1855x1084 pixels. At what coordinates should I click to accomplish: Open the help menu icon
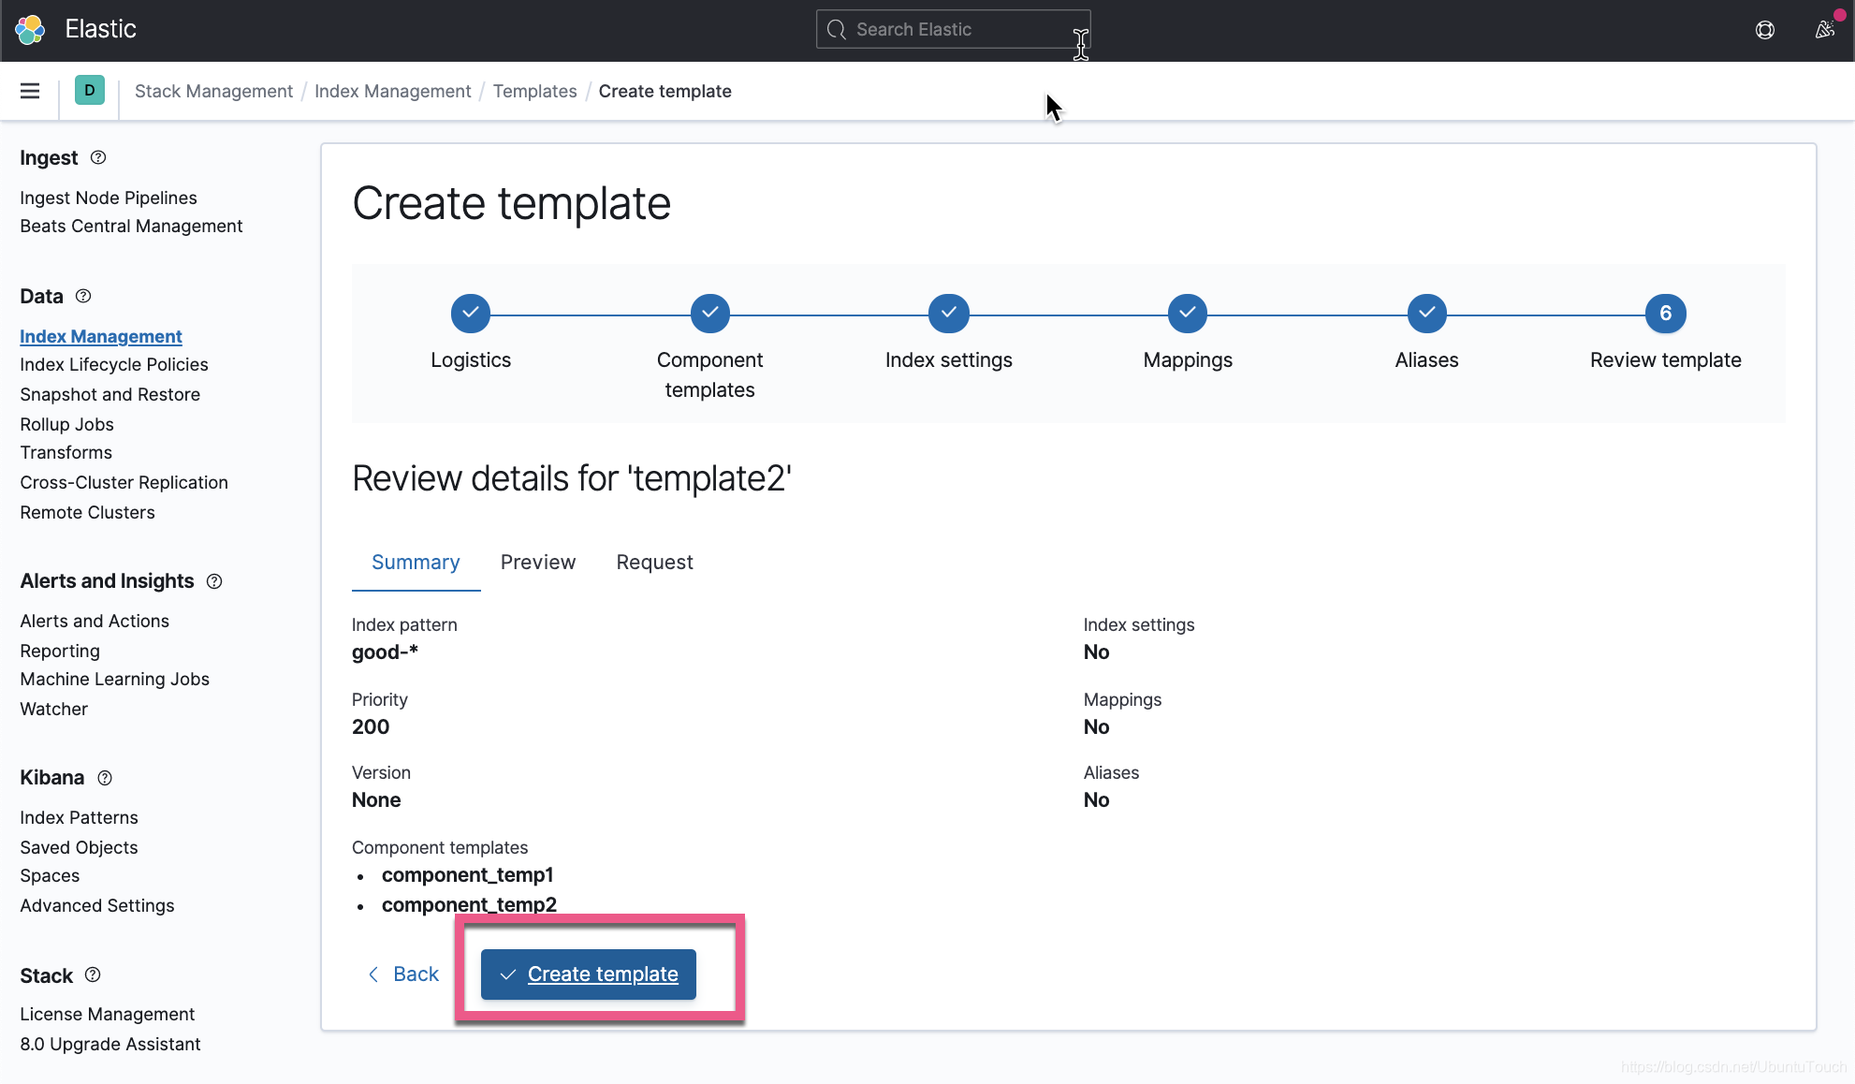pos(1765,30)
